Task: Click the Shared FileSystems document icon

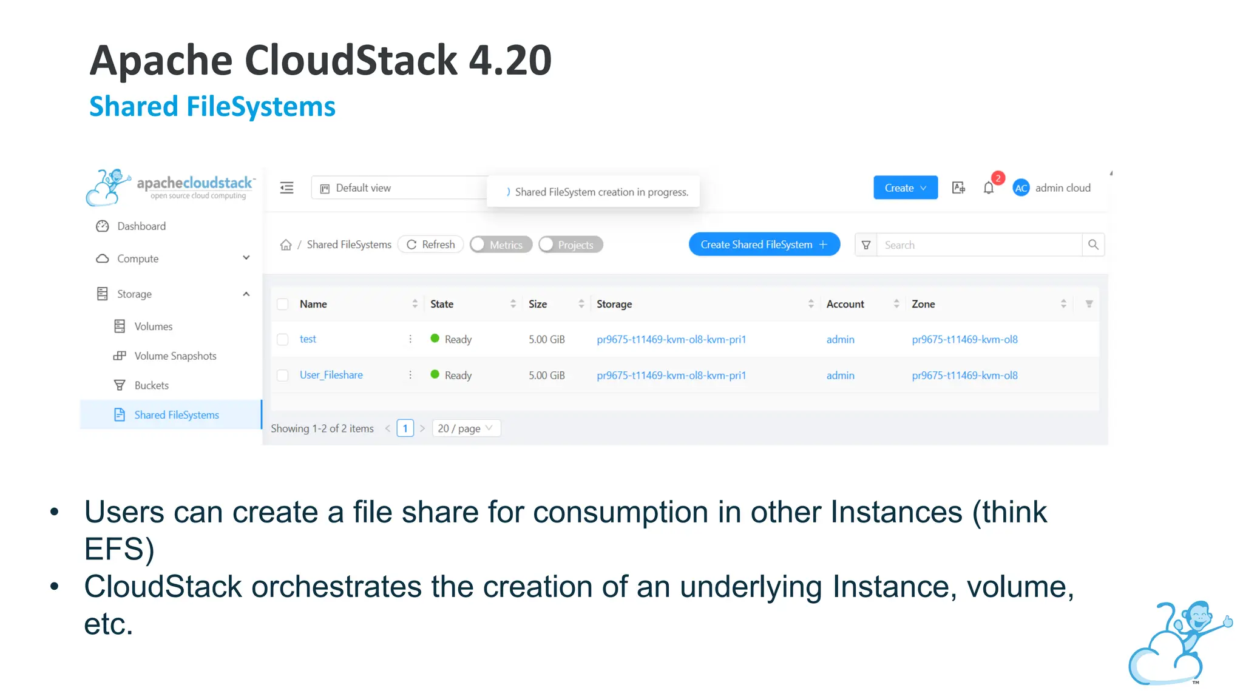Action: (120, 415)
